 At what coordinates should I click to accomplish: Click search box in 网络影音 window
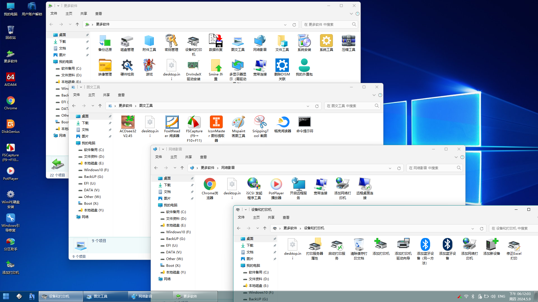click(434, 168)
